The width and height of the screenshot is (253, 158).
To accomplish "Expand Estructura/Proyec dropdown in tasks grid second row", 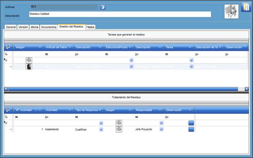I will tap(131, 67).
